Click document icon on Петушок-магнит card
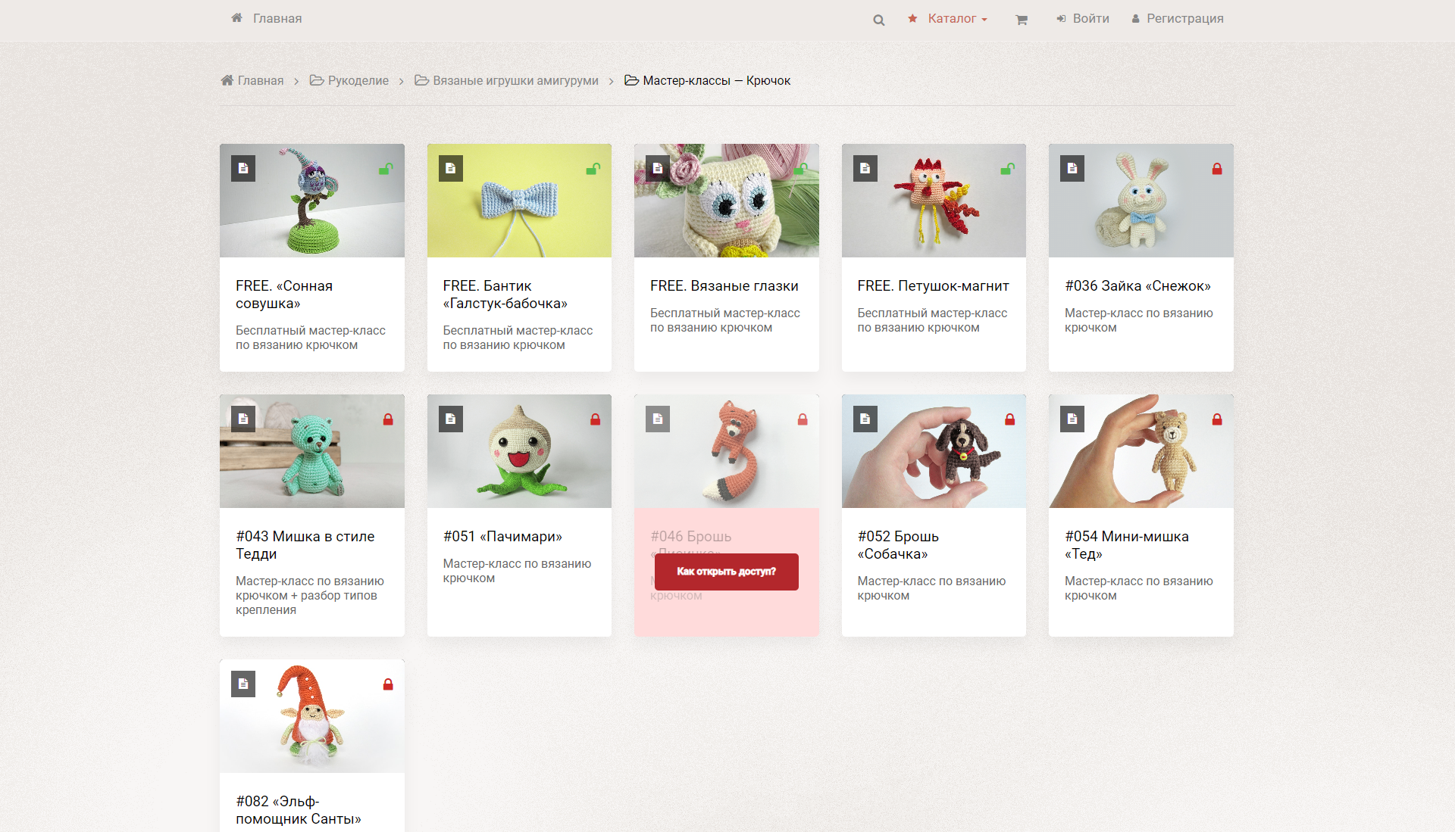 pyautogui.click(x=865, y=169)
